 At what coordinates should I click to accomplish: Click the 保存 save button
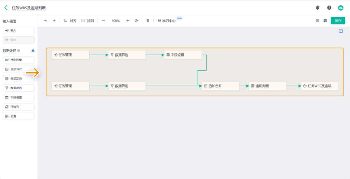338,21
